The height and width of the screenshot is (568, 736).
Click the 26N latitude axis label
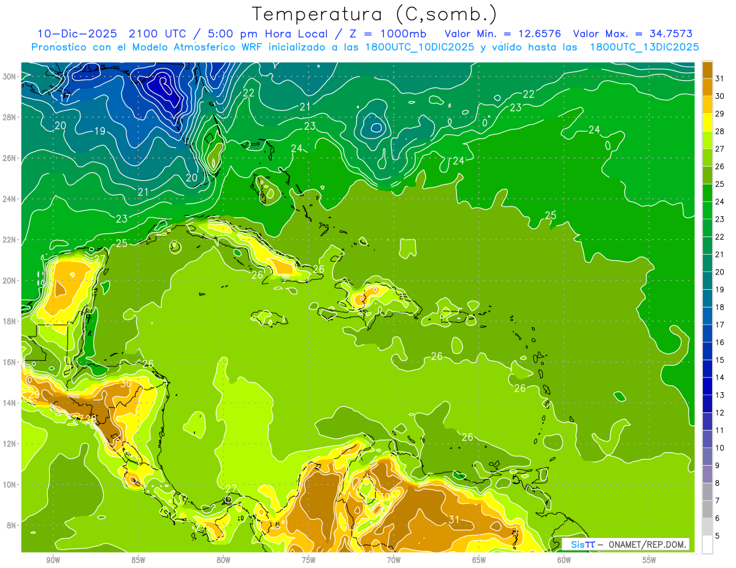tap(10, 158)
